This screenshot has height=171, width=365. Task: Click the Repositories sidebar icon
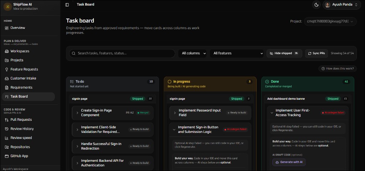point(6,147)
